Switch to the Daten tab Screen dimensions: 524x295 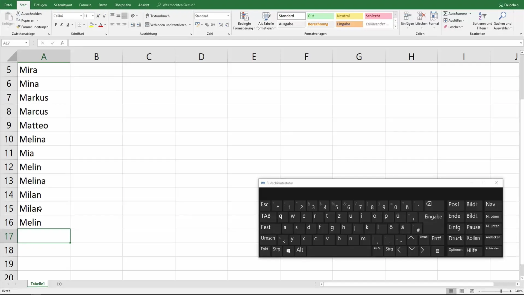[x=103, y=5]
